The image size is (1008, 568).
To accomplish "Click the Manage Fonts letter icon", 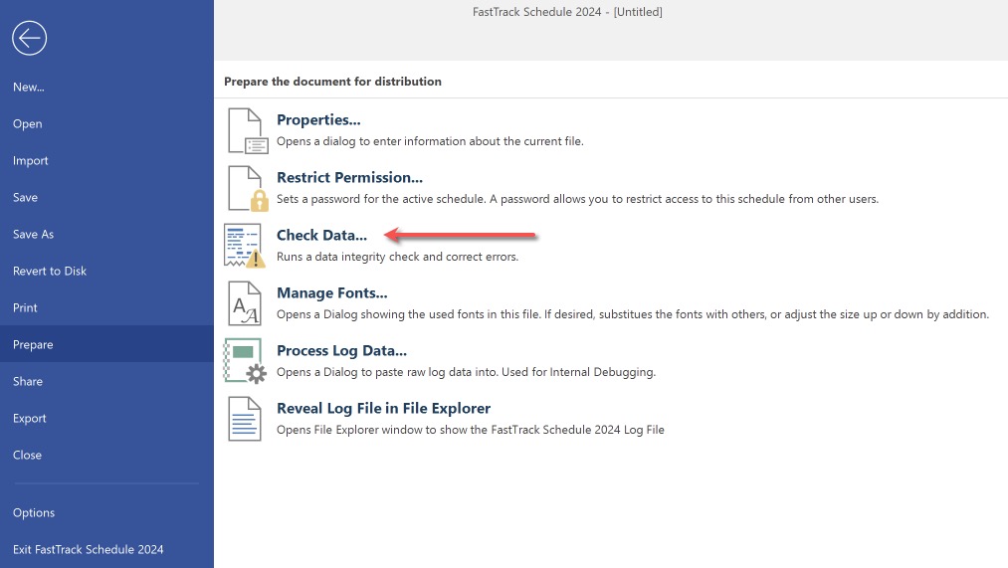I will point(244,303).
